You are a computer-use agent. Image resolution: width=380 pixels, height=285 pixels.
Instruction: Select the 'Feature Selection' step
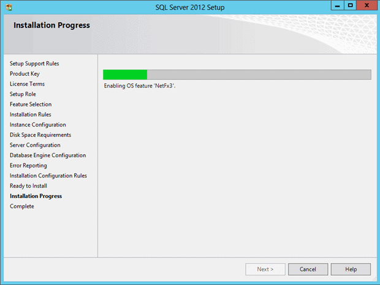31,104
